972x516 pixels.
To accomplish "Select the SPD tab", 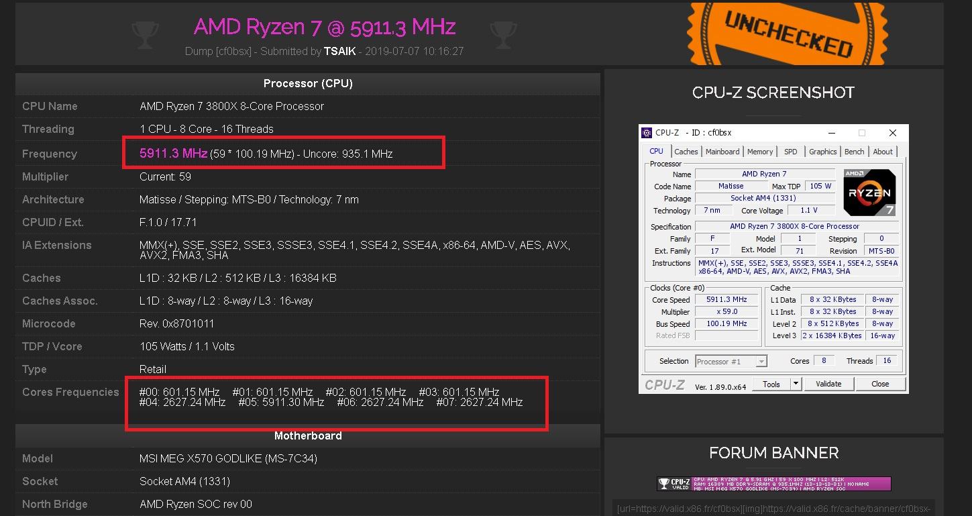I will [791, 152].
